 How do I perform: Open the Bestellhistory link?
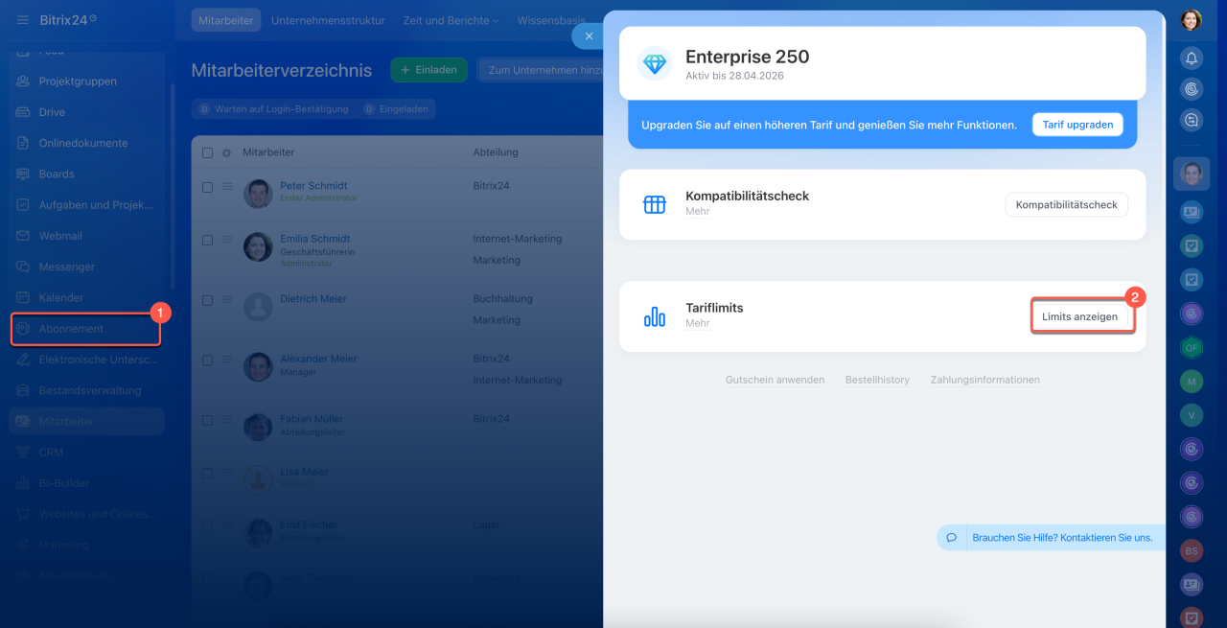[x=877, y=380]
